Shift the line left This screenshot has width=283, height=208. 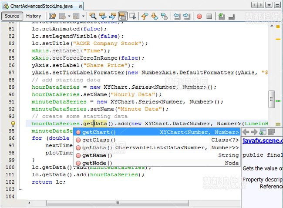(177, 16)
